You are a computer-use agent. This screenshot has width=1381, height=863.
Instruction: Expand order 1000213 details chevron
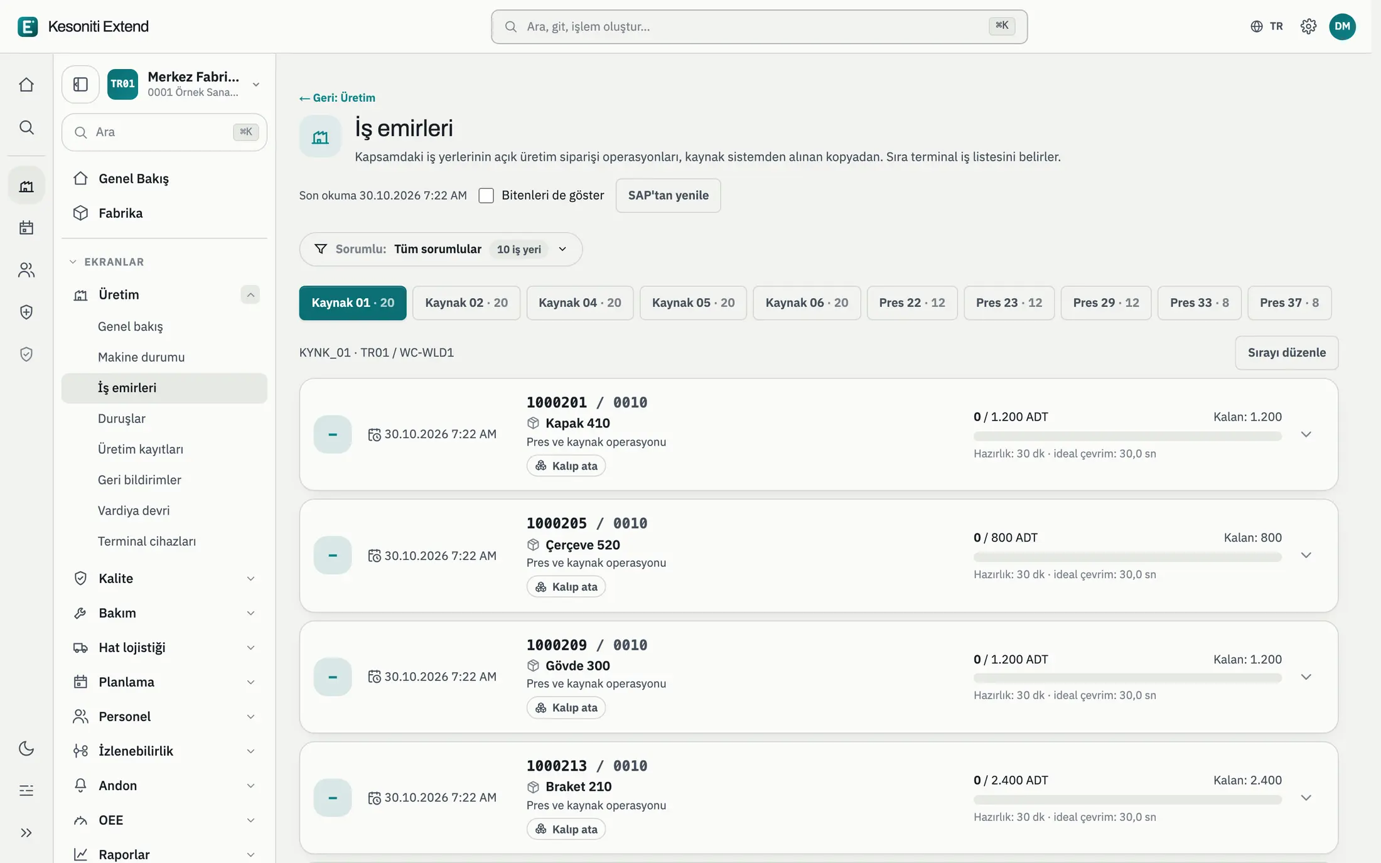tap(1306, 798)
